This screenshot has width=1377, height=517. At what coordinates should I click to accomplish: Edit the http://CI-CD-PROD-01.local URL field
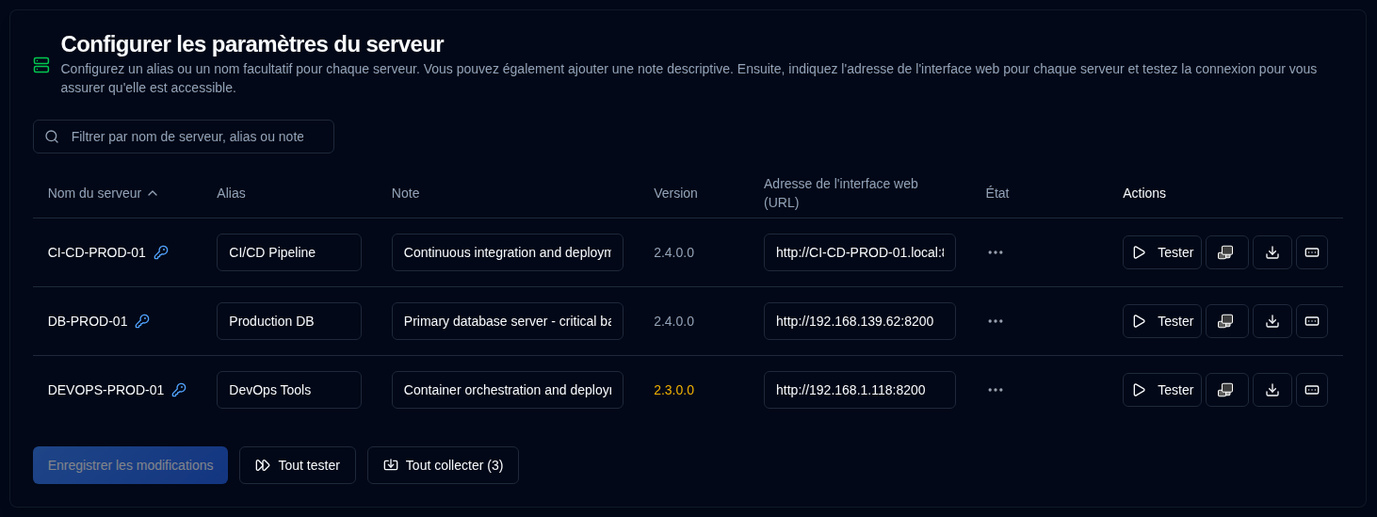860,252
